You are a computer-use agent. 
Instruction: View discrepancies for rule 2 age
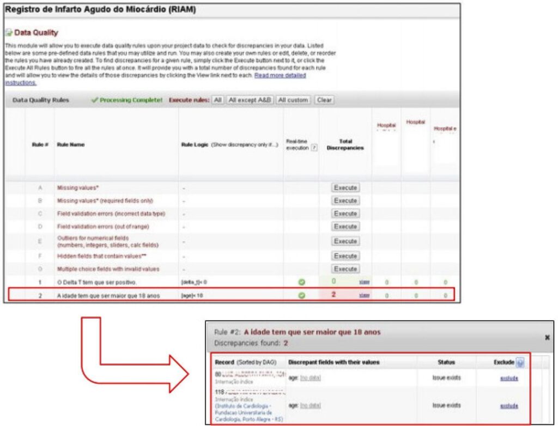tap(364, 295)
